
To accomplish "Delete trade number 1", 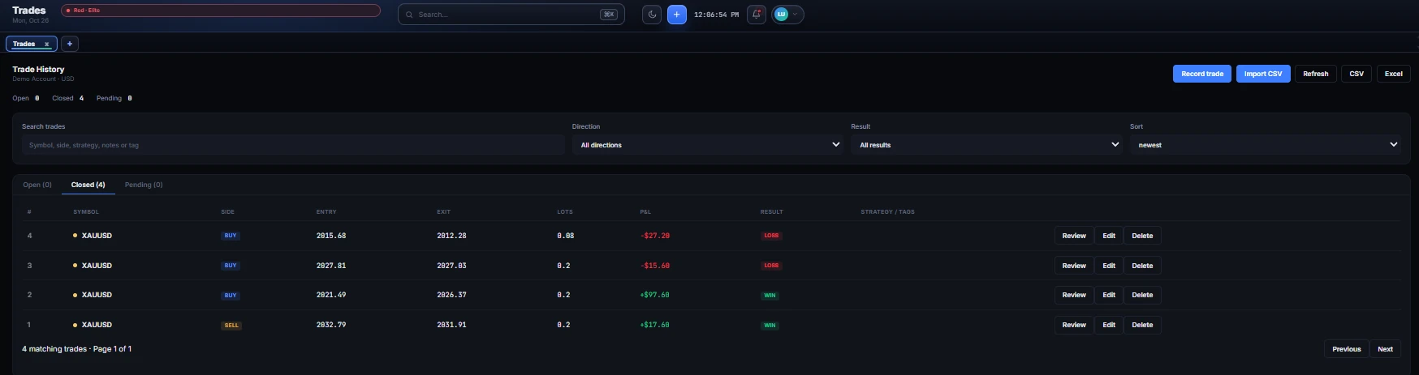I will click(x=1142, y=325).
